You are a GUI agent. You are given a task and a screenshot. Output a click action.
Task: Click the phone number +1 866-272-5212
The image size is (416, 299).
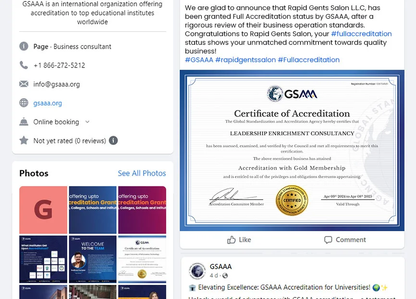(59, 65)
